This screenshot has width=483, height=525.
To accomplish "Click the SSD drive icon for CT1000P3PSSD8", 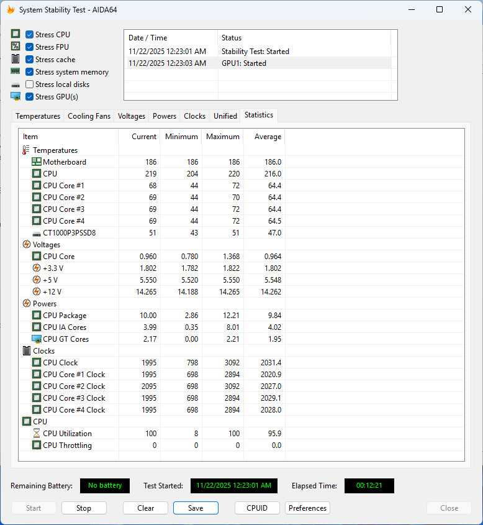I will coord(37,233).
